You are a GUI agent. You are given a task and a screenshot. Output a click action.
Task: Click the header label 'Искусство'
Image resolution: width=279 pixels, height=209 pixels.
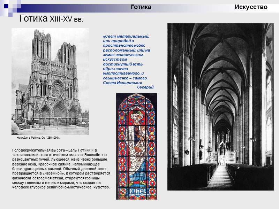tap(251, 7)
